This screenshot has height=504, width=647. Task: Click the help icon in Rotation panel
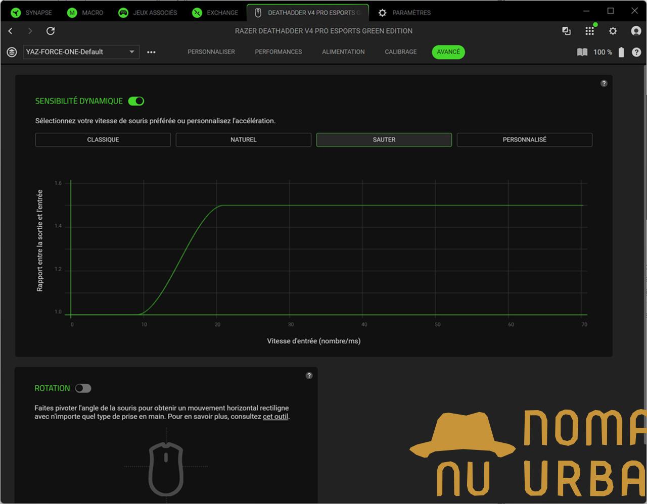[309, 376]
